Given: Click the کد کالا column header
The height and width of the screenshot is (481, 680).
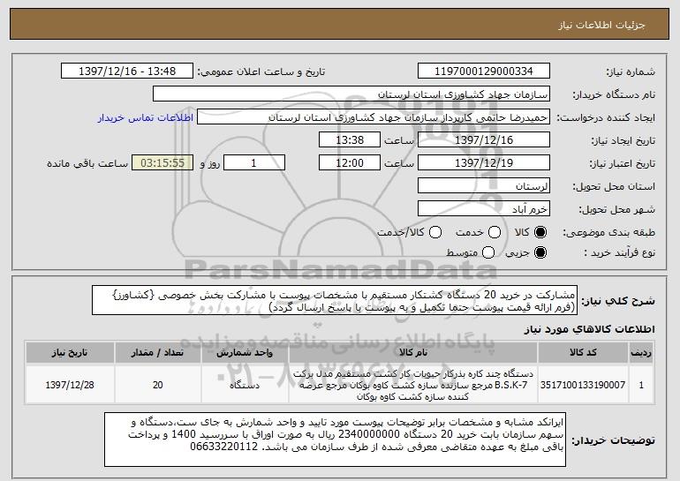Looking at the screenshot, I should click(583, 353).
